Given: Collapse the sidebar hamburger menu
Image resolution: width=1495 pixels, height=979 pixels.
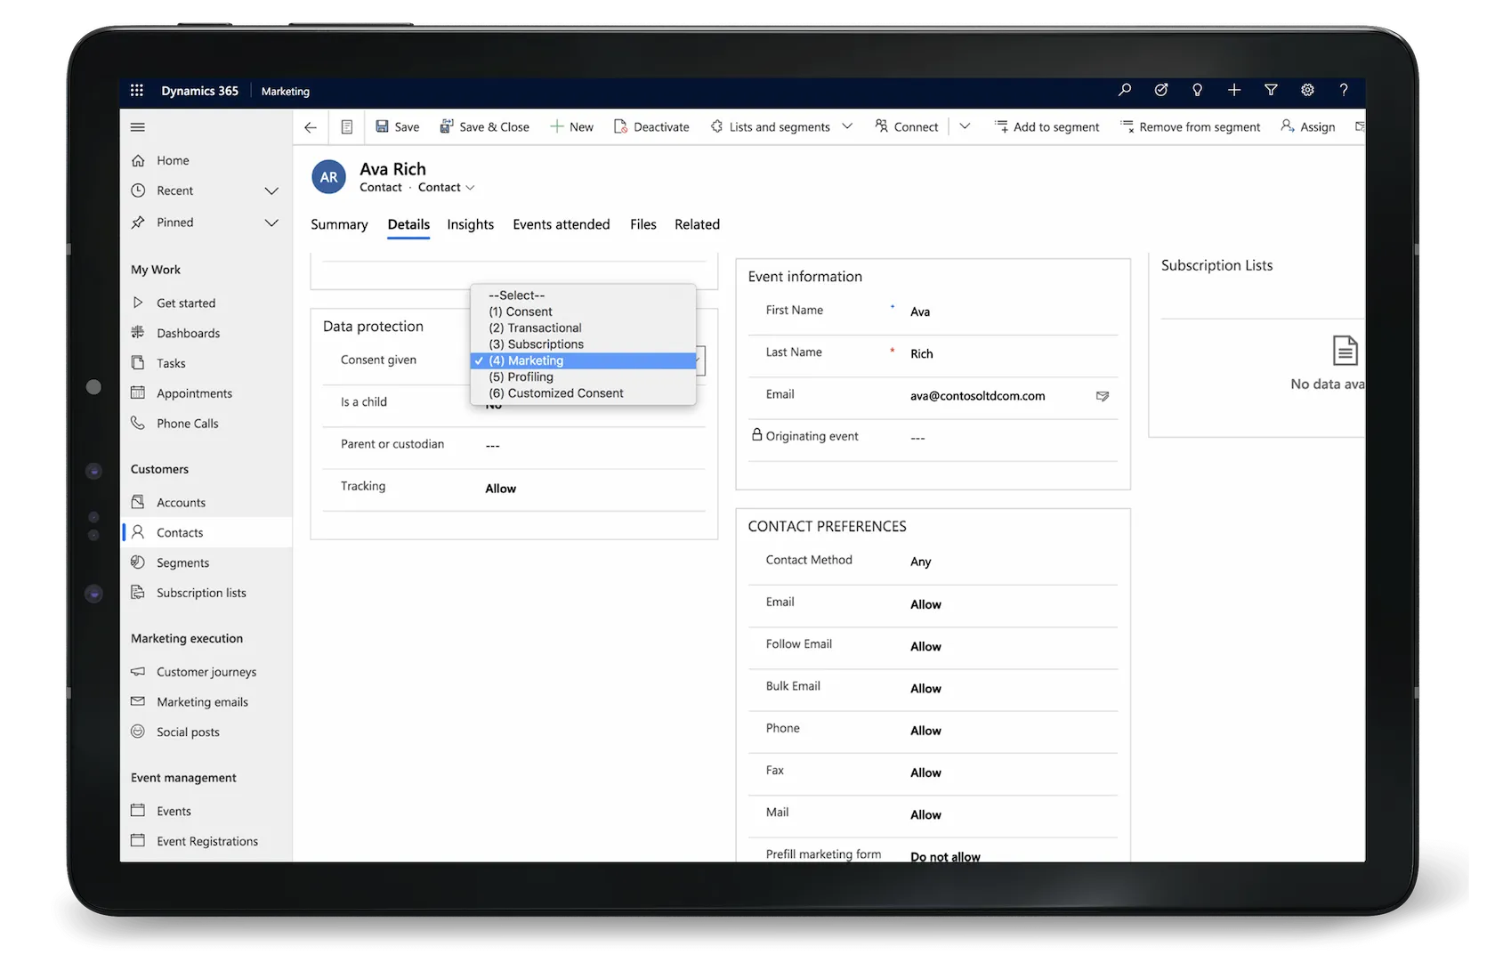Looking at the screenshot, I should coord(137,127).
